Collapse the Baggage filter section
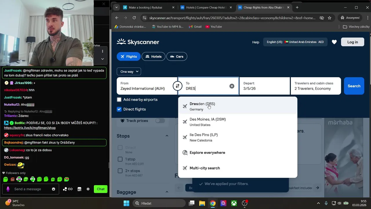Image resolution: width=371 pixels, height=209 pixels. tap(167, 192)
